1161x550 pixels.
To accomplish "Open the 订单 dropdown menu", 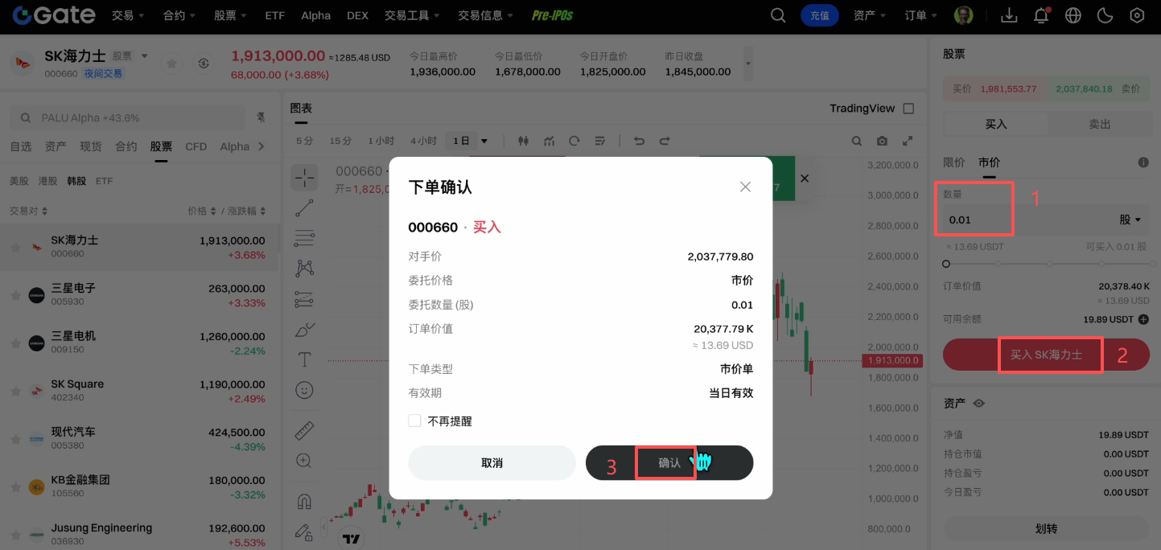I will 920,15.
